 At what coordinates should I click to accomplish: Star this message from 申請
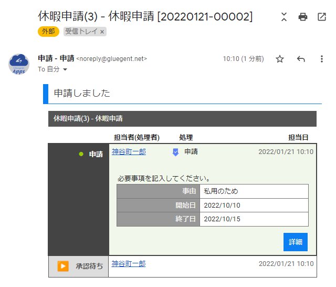coord(280,59)
